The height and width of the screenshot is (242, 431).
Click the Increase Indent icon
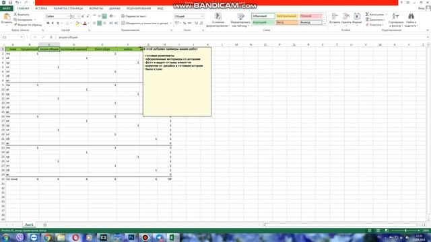[x=116, y=24]
